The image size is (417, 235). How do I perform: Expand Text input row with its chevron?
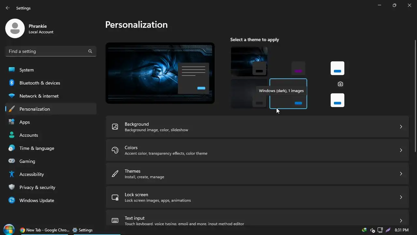[401, 220]
